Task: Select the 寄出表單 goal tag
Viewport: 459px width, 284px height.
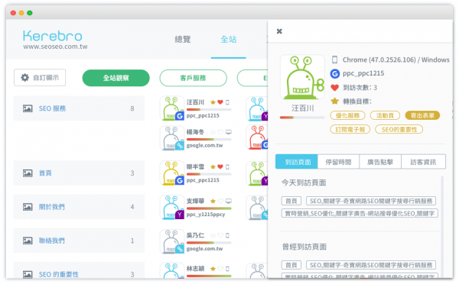Action: 422,115
